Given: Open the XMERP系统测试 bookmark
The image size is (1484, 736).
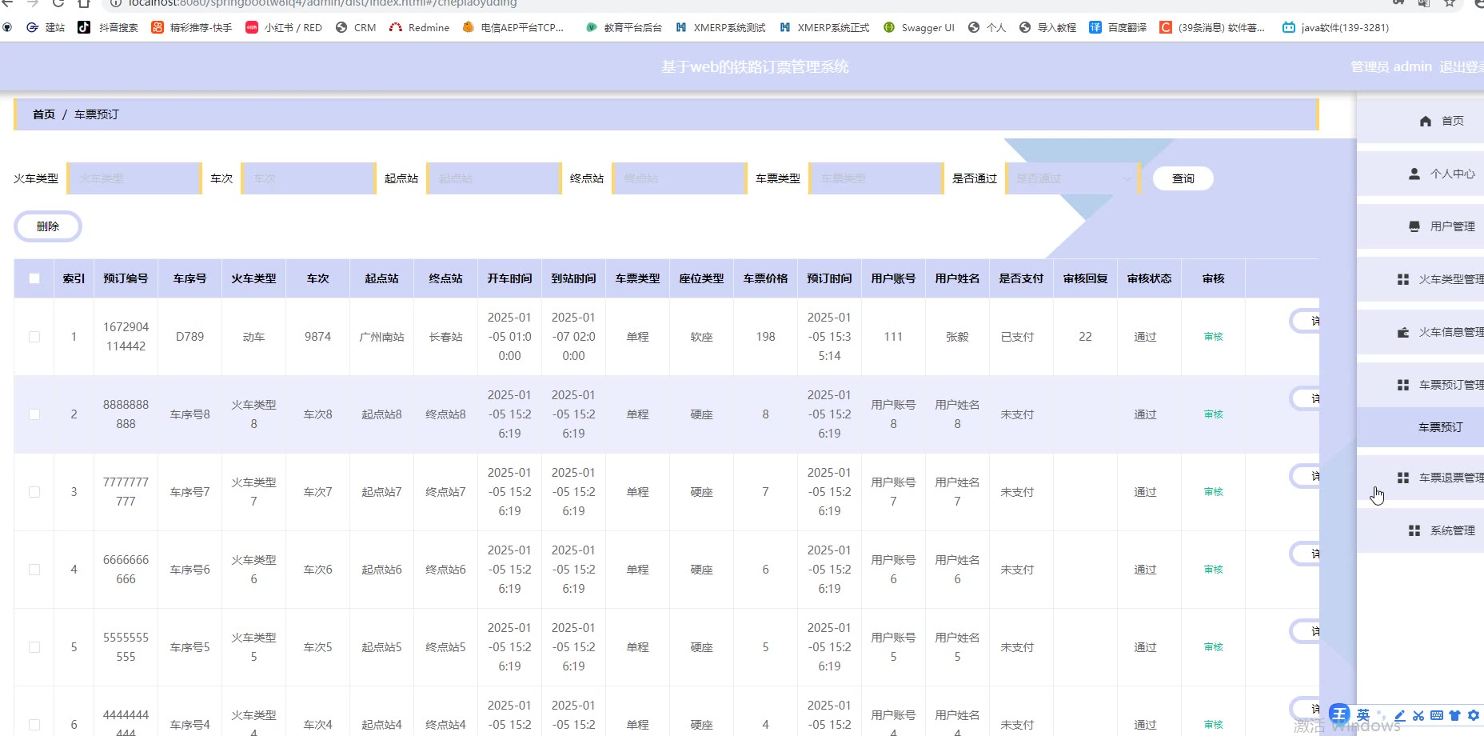Looking at the screenshot, I should tap(721, 27).
